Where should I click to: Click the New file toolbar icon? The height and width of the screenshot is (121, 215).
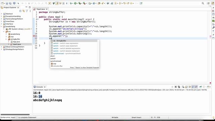click(x=2, y=3)
